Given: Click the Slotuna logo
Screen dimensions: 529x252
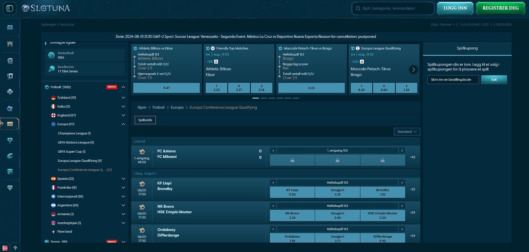Looking at the screenshot, I should (46, 8).
